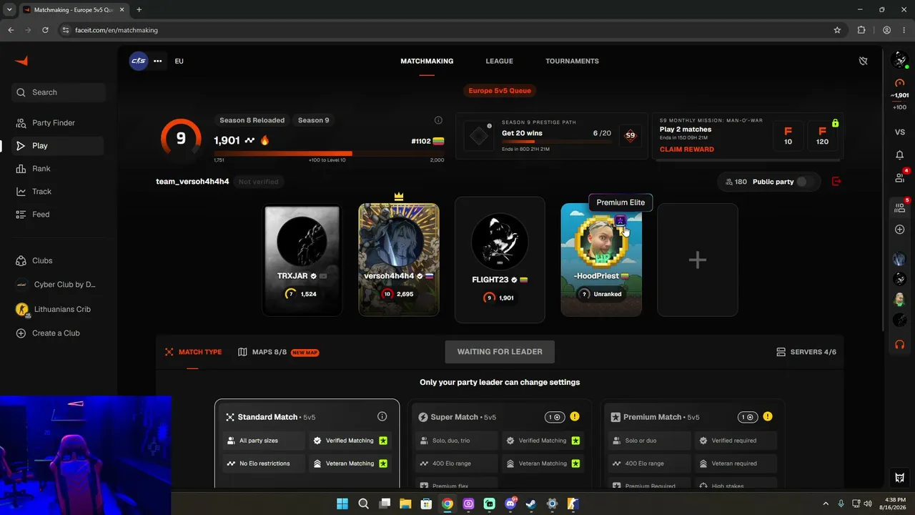Click the Europe 5v5 Queue badge
Viewport: 915px width, 515px height.
(x=500, y=91)
